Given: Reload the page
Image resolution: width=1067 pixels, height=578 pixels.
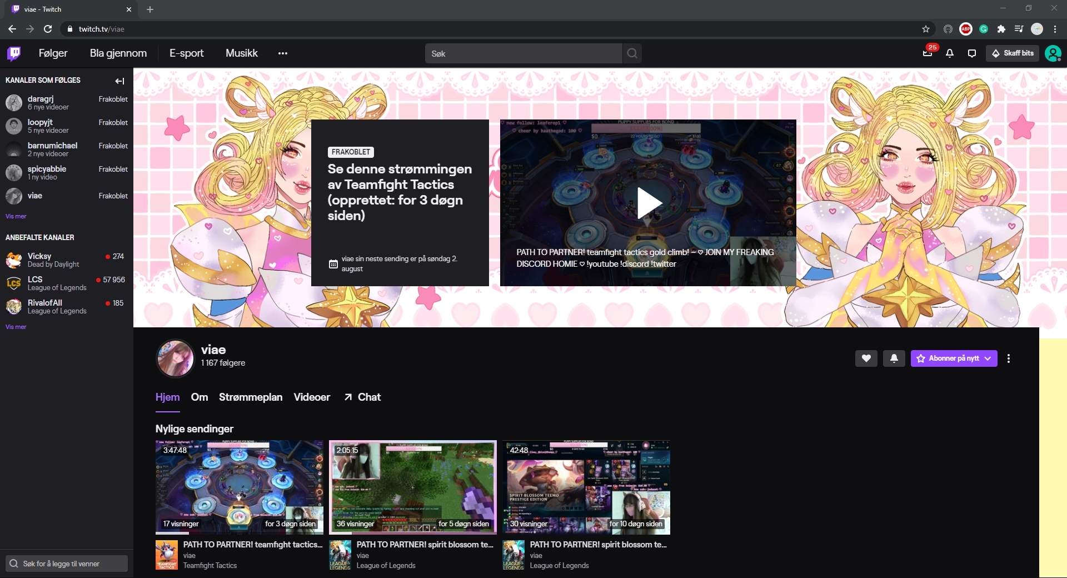Looking at the screenshot, I should tap(48, 29).
